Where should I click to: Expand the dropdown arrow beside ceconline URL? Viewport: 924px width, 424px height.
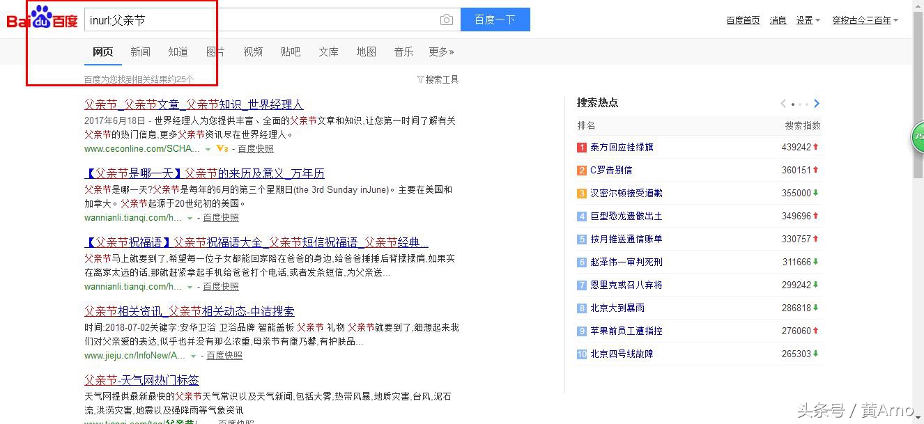208,150
